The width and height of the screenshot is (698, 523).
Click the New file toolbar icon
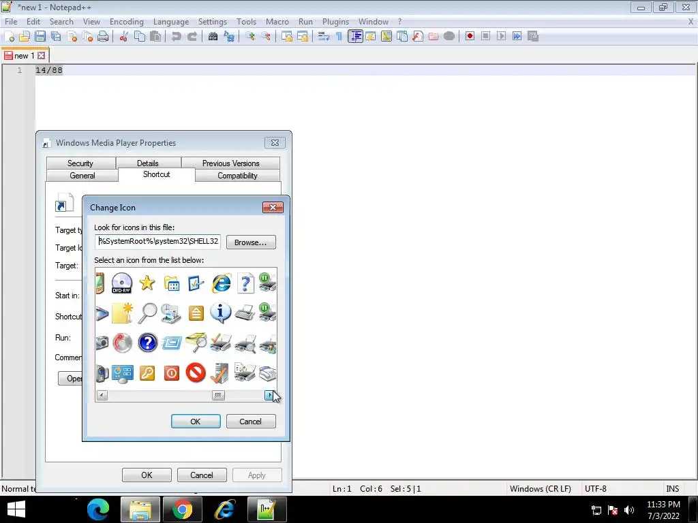9,37
